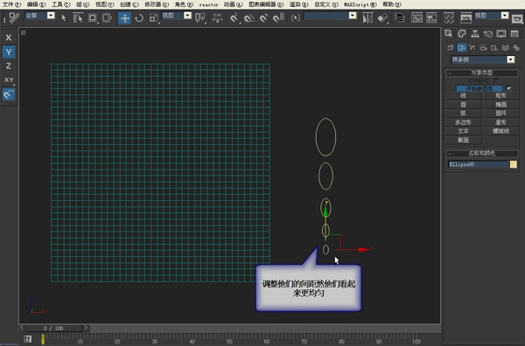Click the Use Pivot Point Center icon
The image size is (525, 346).
tap(199, 17)
